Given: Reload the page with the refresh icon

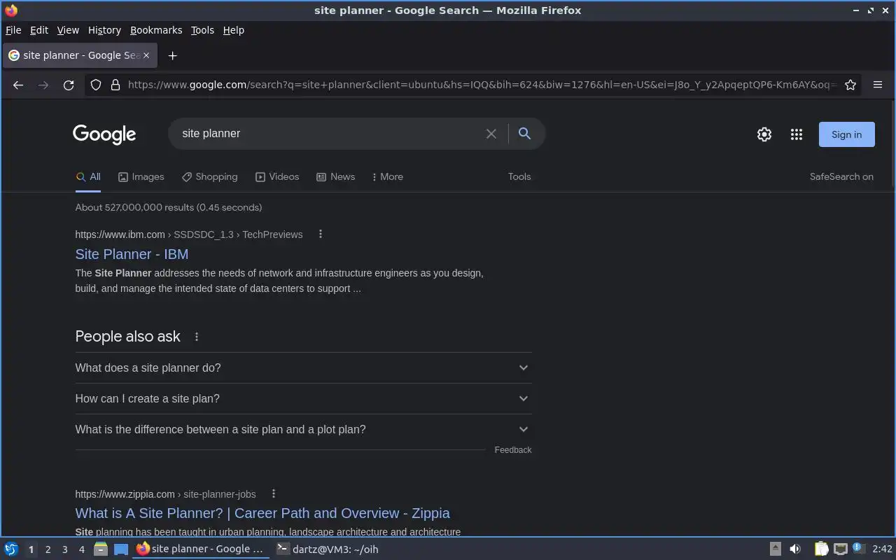Looking at the screenshot, I should coord(69,85).
